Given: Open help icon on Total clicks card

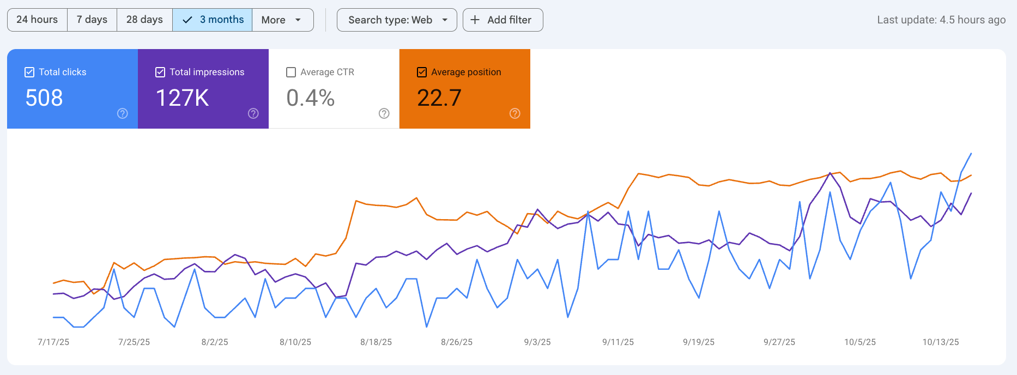Looking at the screenshot, I should [x=123, y=113].
